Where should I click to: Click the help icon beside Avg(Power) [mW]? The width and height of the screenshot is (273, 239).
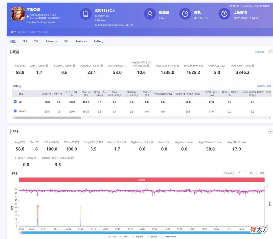point(253,66)
